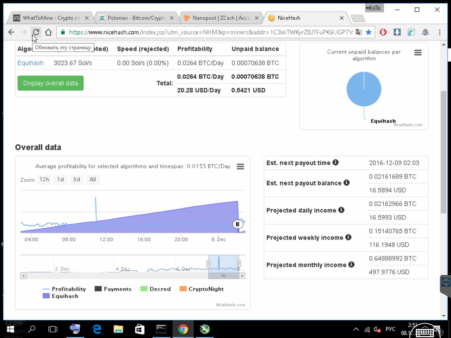Set chart zoom to 12h

pyautogui.click(x=44, y=180)
